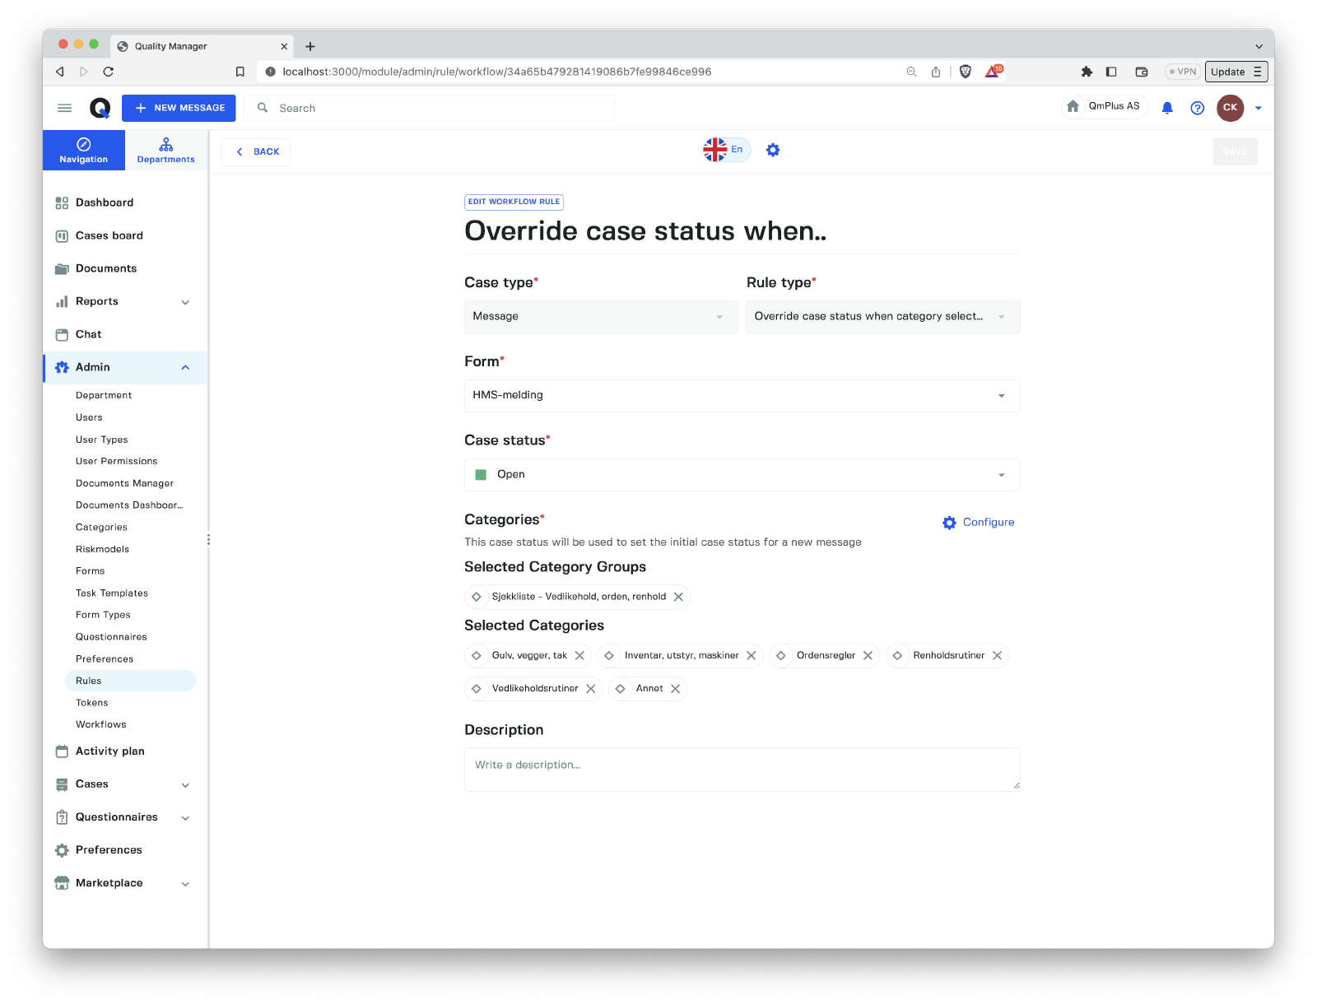Click the Quality Manager Q logo

tap(100, 108)
